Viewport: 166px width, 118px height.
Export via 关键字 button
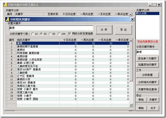tap(153, 100)
